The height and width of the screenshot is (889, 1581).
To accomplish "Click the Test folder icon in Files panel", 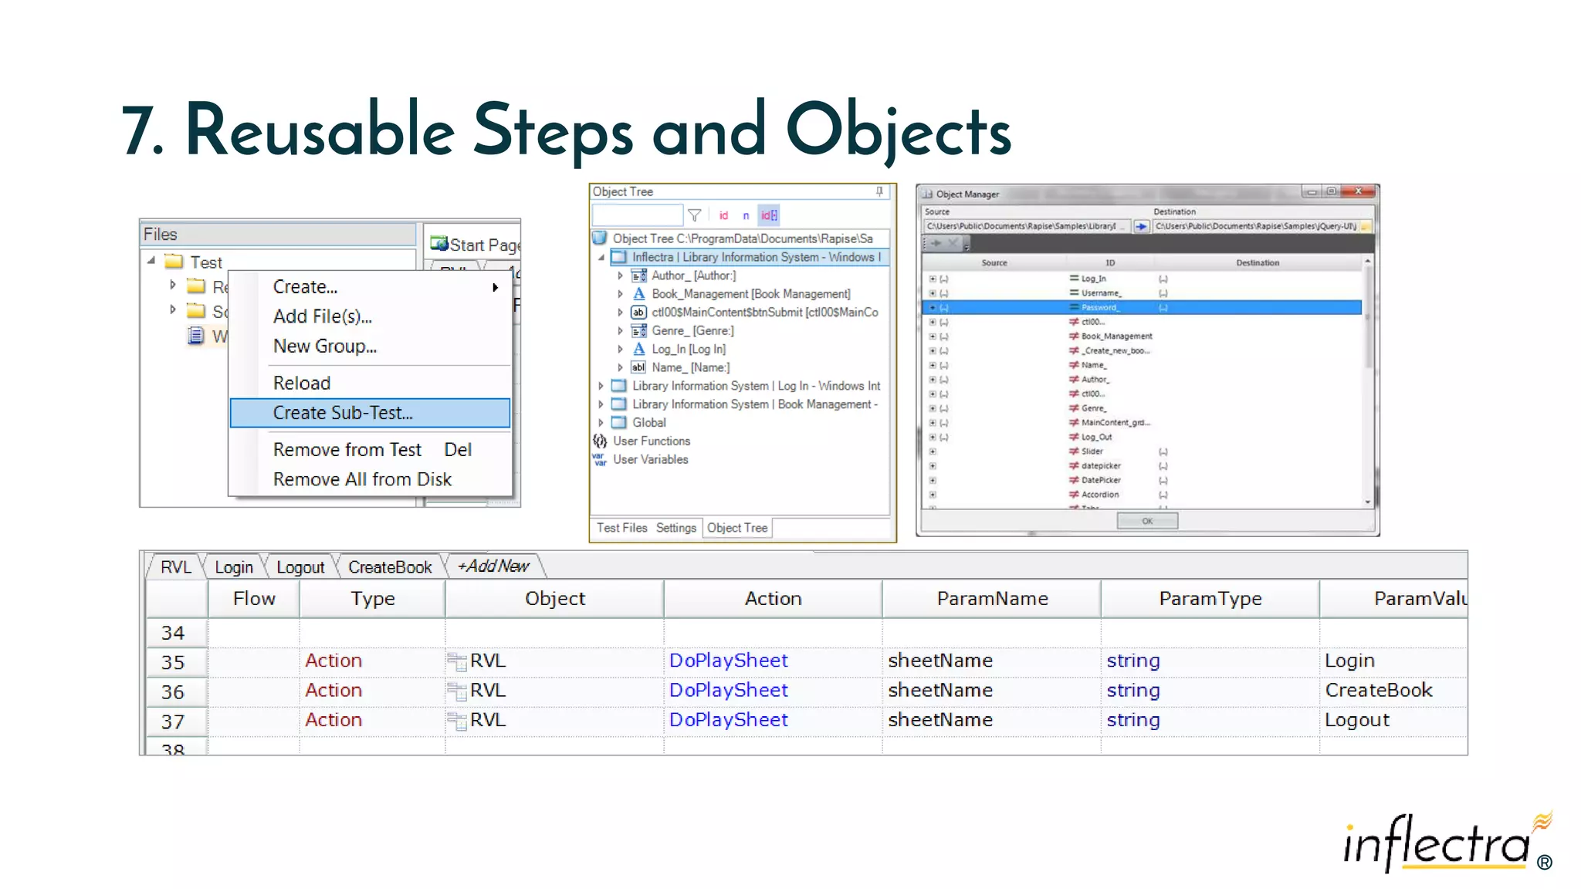I will [174, 262].
